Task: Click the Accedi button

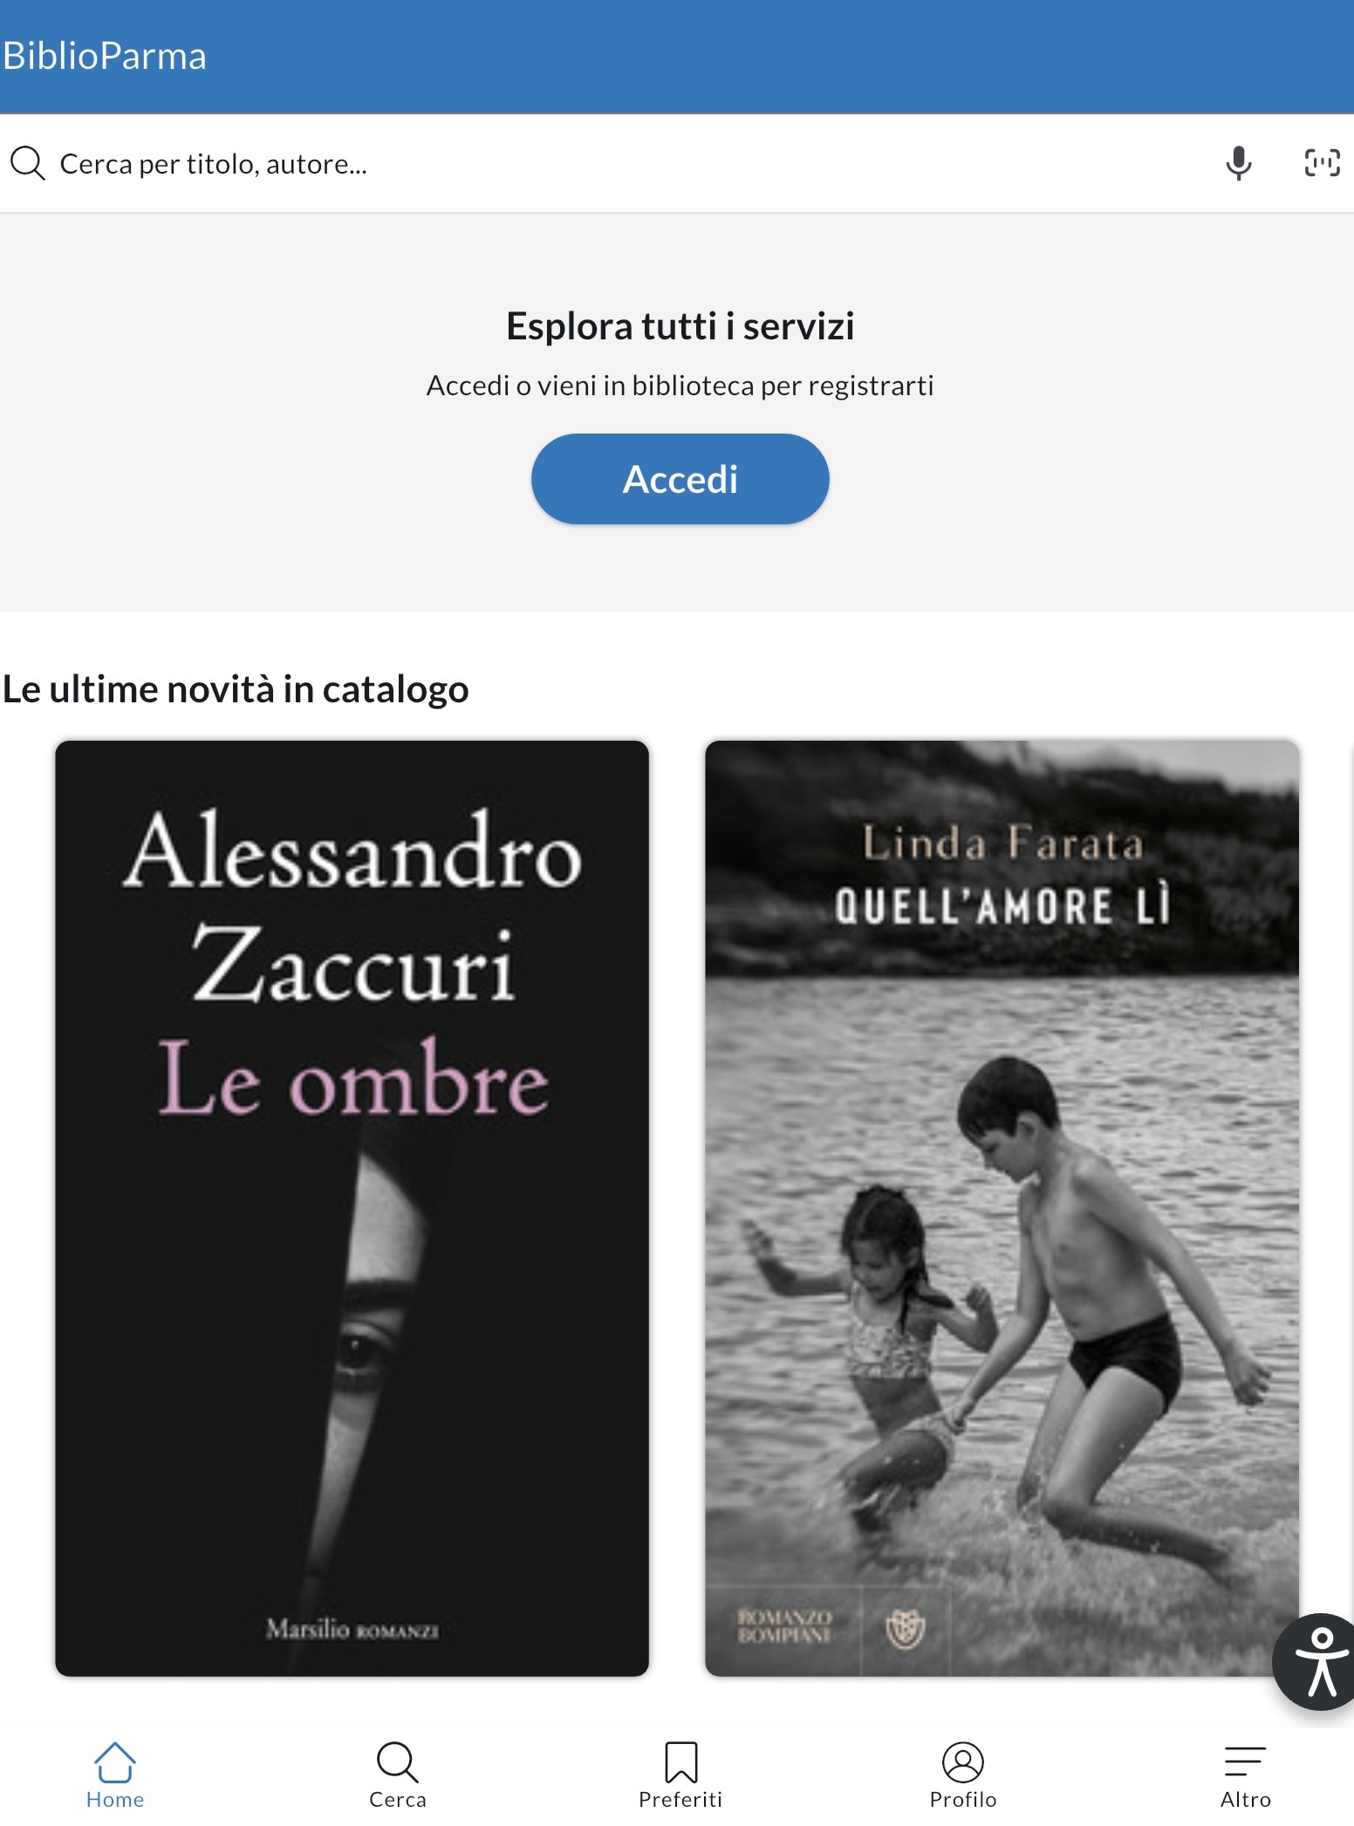Action: (680, 479)
